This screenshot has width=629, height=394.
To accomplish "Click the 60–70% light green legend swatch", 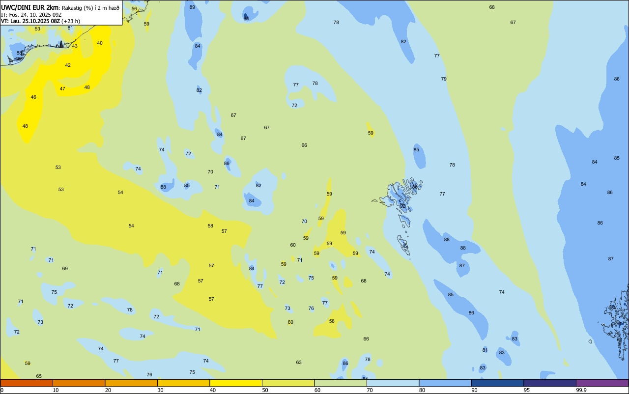I will point(341,383).
